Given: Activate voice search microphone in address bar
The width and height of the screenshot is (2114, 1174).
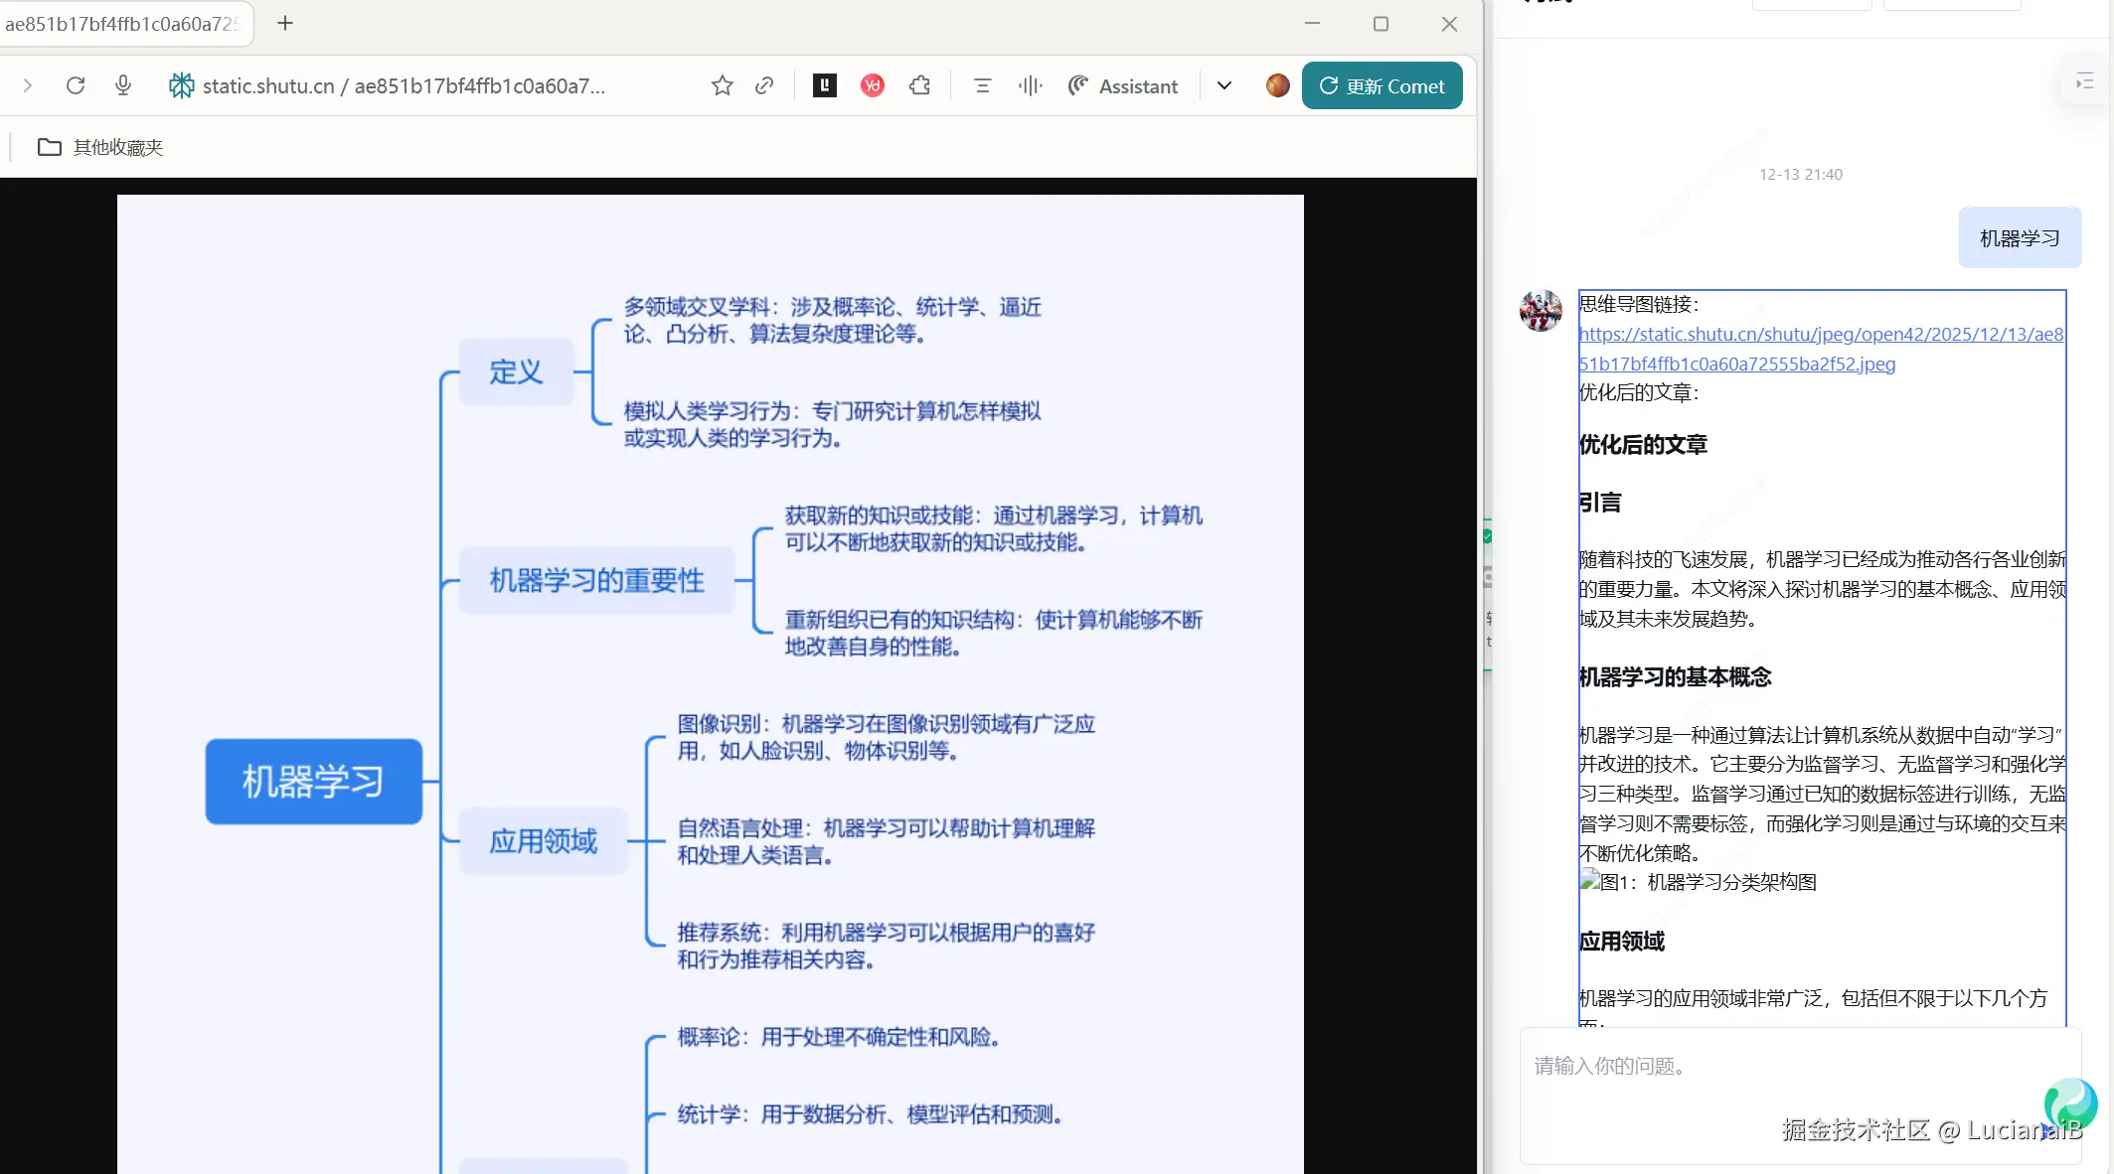Looking at the screenshot, I should click(x=122, y=85).
